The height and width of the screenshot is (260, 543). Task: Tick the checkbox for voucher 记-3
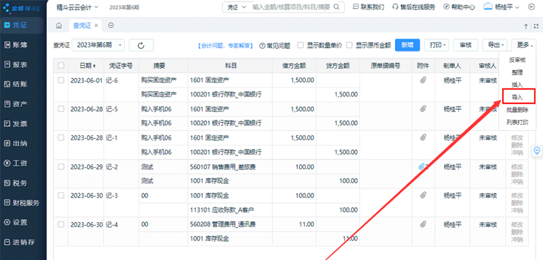(x=61, y=196)
